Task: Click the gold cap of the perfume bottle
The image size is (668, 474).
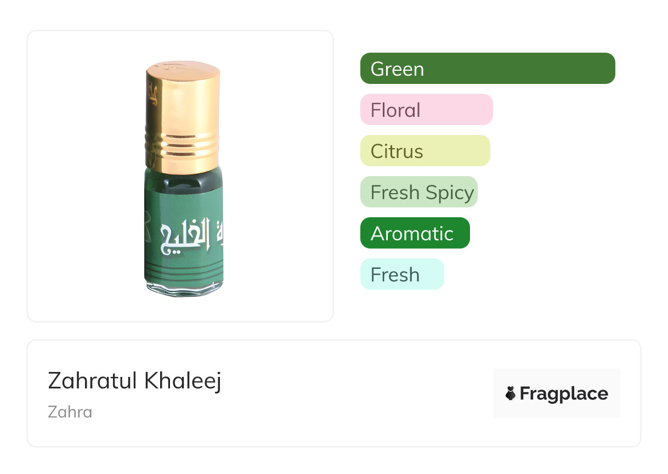Action: (183, 104)
